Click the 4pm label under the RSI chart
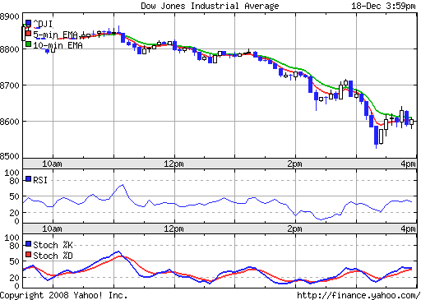The image size is (421, 300). (408, 228)
